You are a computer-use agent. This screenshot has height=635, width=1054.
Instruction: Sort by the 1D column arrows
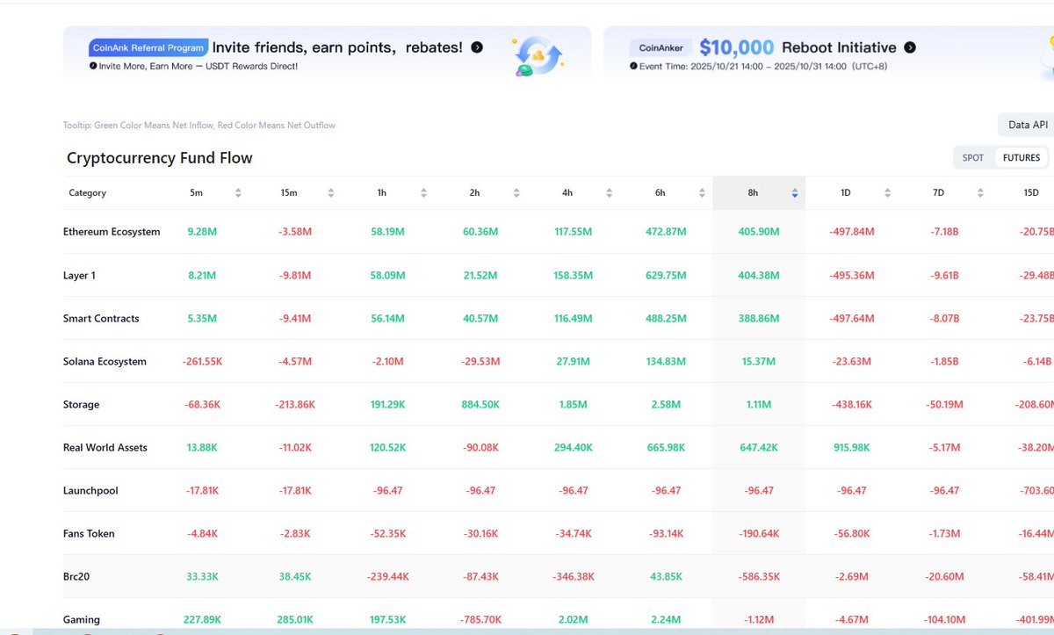tap(888, 193)
